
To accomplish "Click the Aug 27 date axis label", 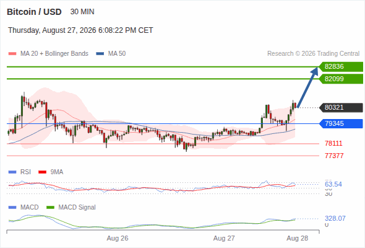I will pos(224,238).
